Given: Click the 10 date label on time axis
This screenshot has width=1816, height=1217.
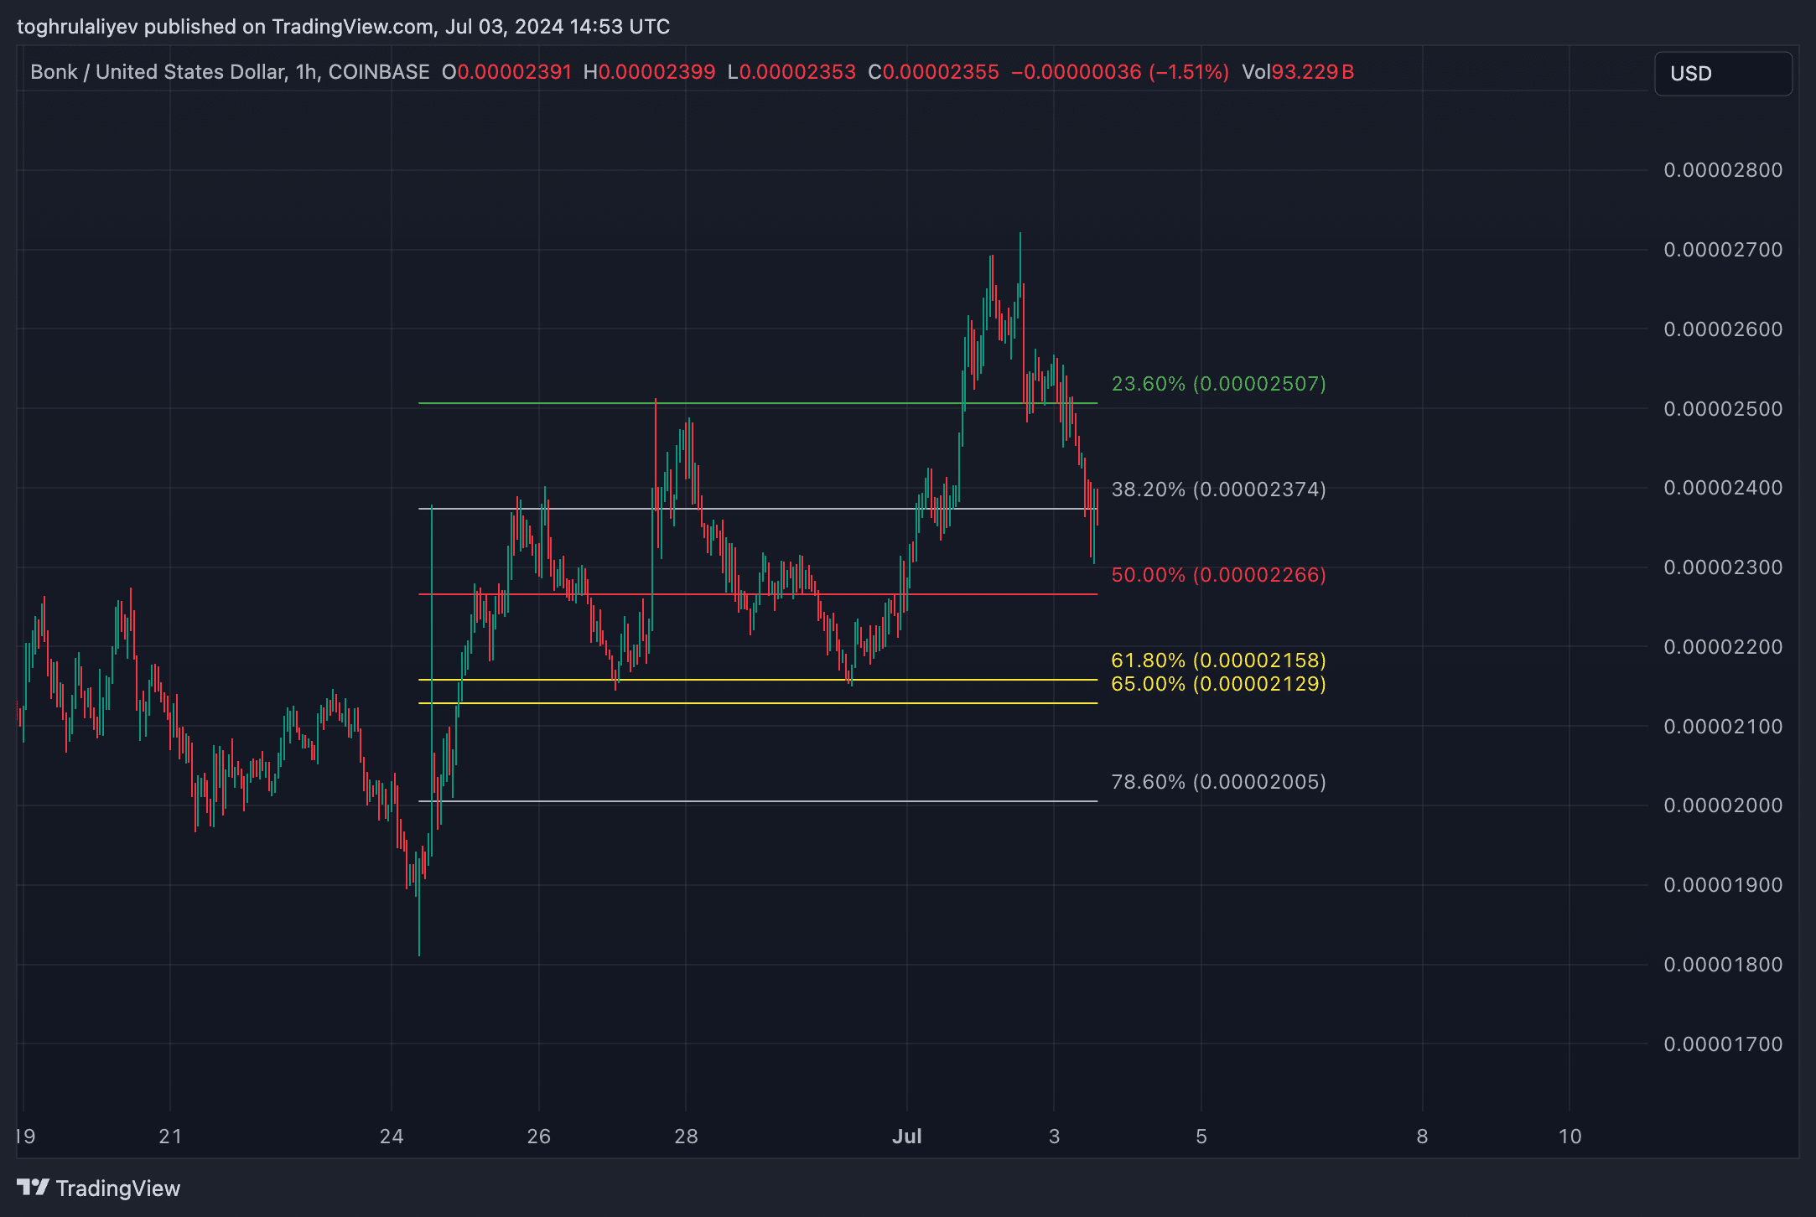Looking at the screenshot, I should tap(1570, 1137).
